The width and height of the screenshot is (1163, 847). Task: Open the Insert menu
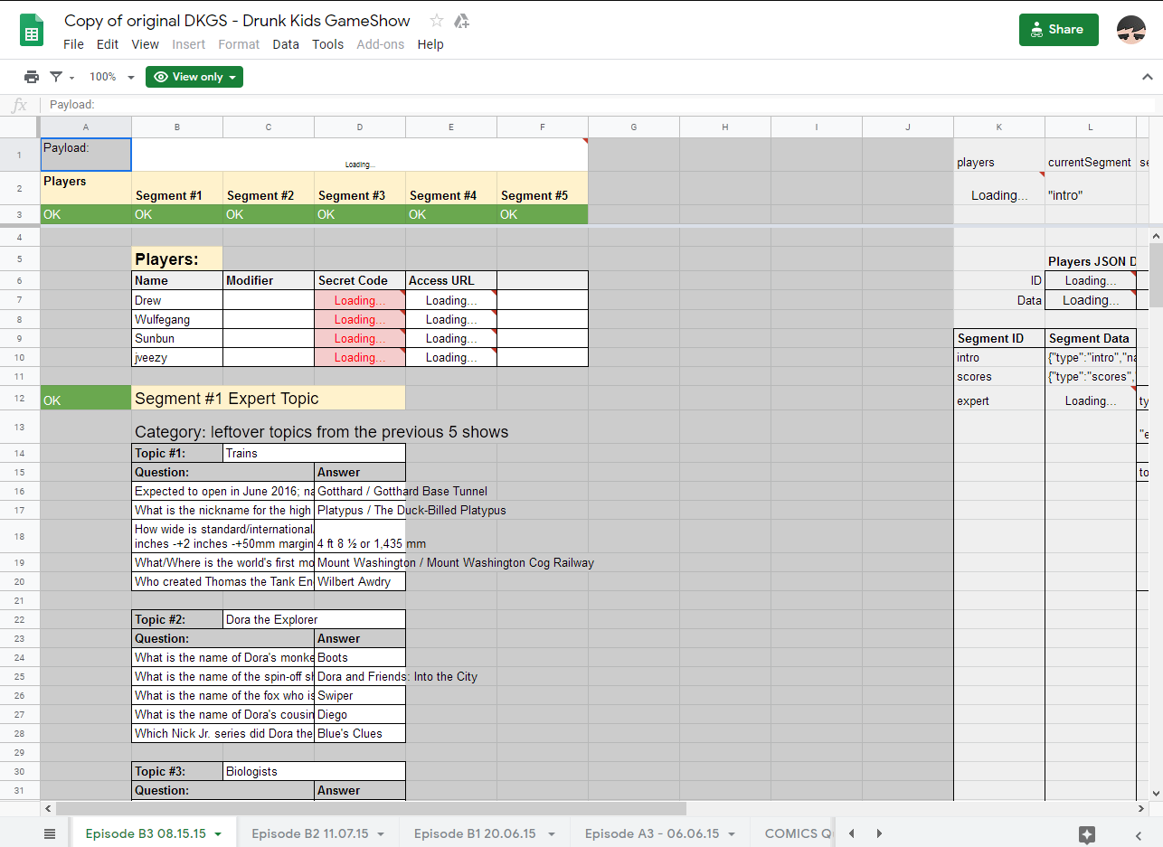pos(189,44)
